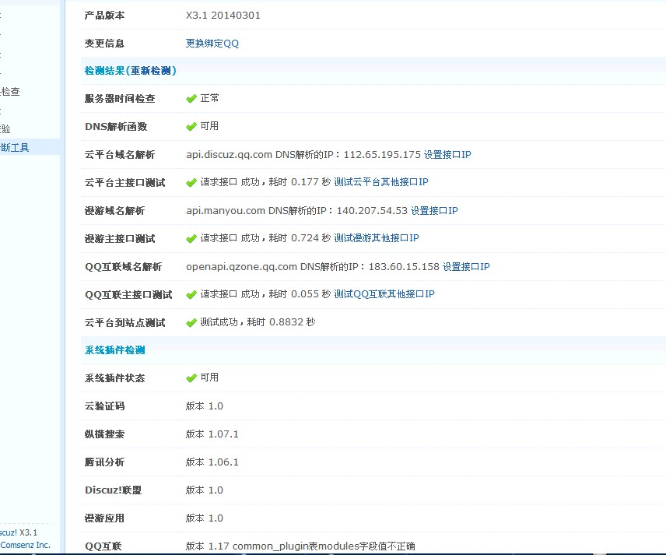Select the IP address 183.60.15.158
Image resolution: width=666 pixels, height=555 pixels.
coord(404,267)
